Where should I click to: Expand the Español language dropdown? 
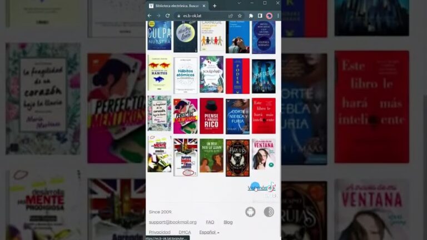click(209, 232)
